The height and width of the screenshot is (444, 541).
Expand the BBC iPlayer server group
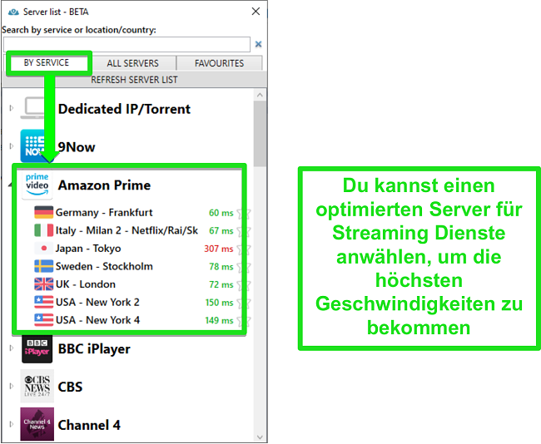12,348
